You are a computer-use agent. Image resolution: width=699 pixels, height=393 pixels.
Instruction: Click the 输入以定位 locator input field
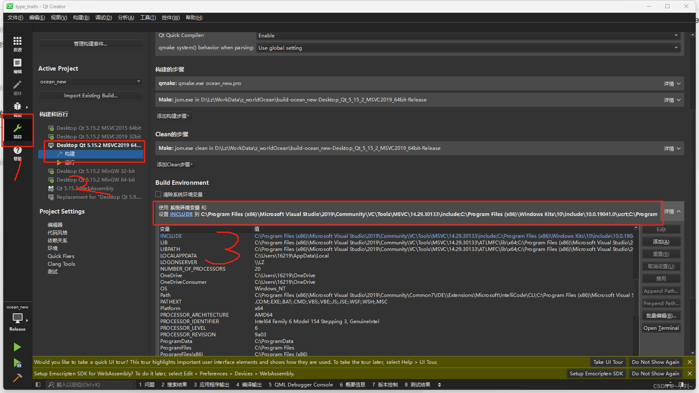pyautogui.click(x=90, y=384)
